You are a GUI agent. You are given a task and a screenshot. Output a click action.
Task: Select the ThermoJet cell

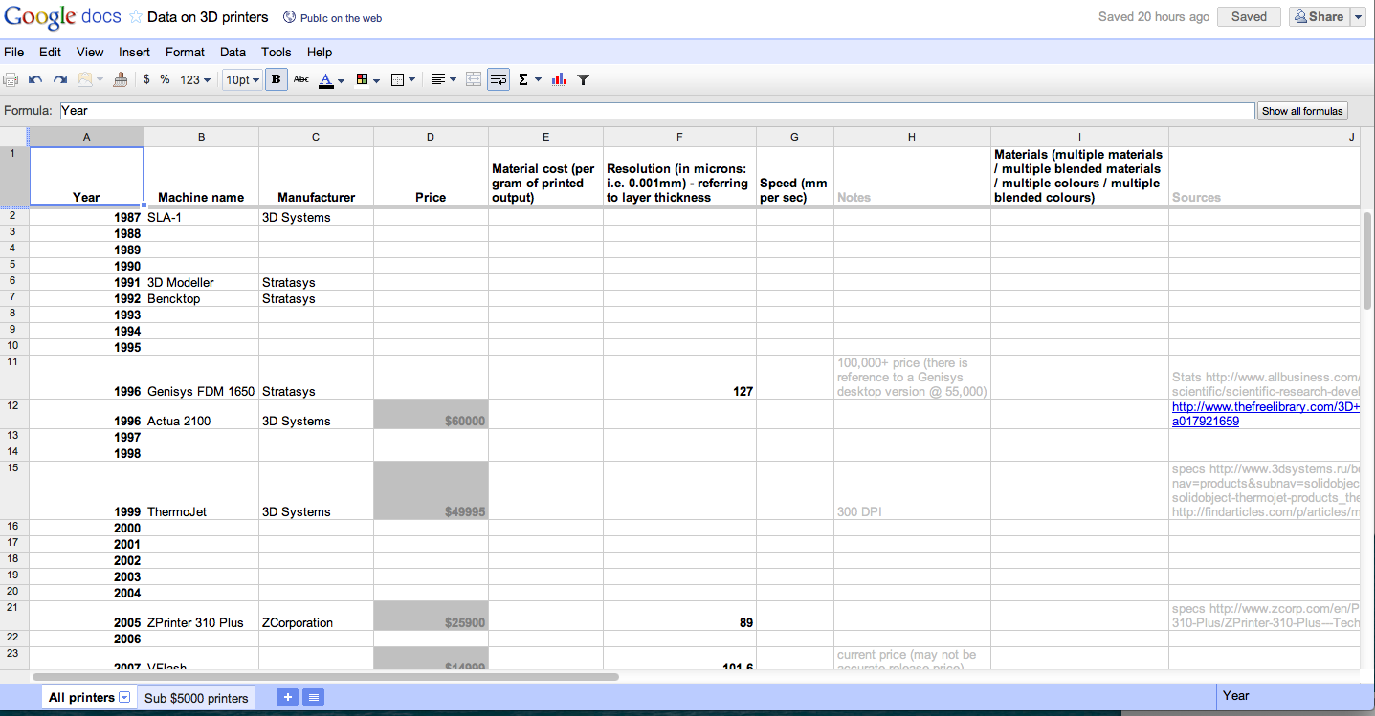[201, 490]
